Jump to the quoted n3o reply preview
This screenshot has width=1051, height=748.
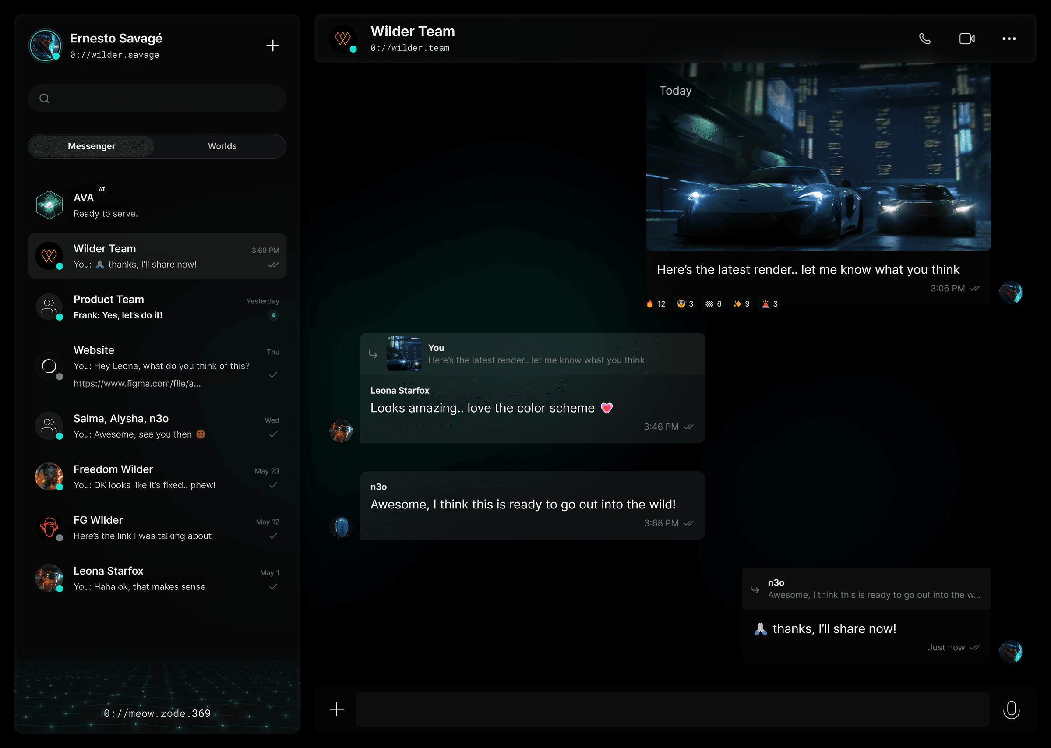click(x=866, y=589)
